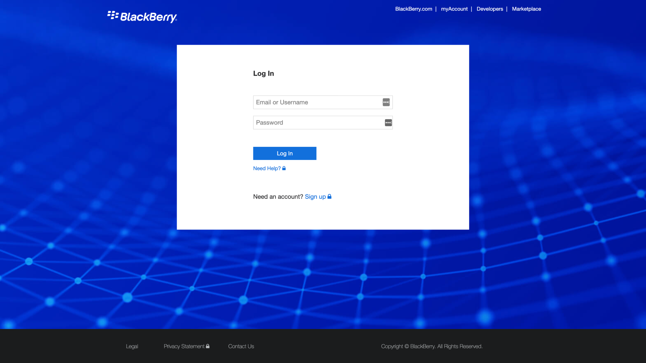The image size is (646, 363).
Task: Navigate to Marketplace via header icon
Action: 527,9
